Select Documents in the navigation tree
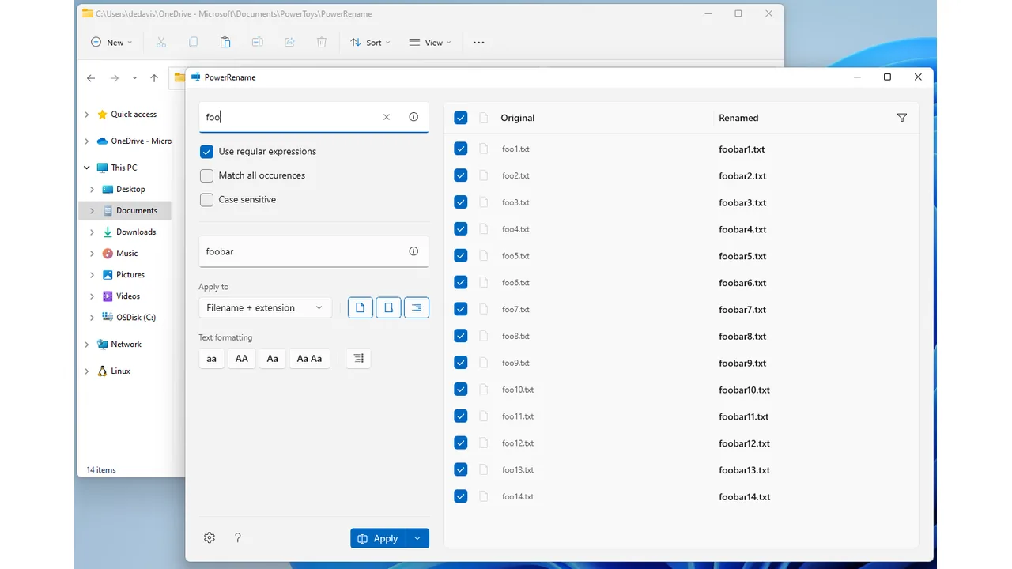Viewport: 1012px width, 569px height. pyautogui.click(x=137, y=211)
